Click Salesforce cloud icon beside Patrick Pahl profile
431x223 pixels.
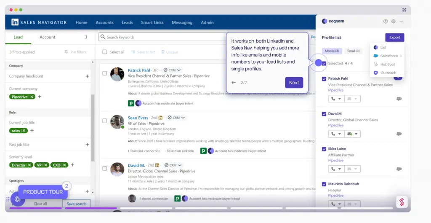pyautogui.click(x=399, y=99)
